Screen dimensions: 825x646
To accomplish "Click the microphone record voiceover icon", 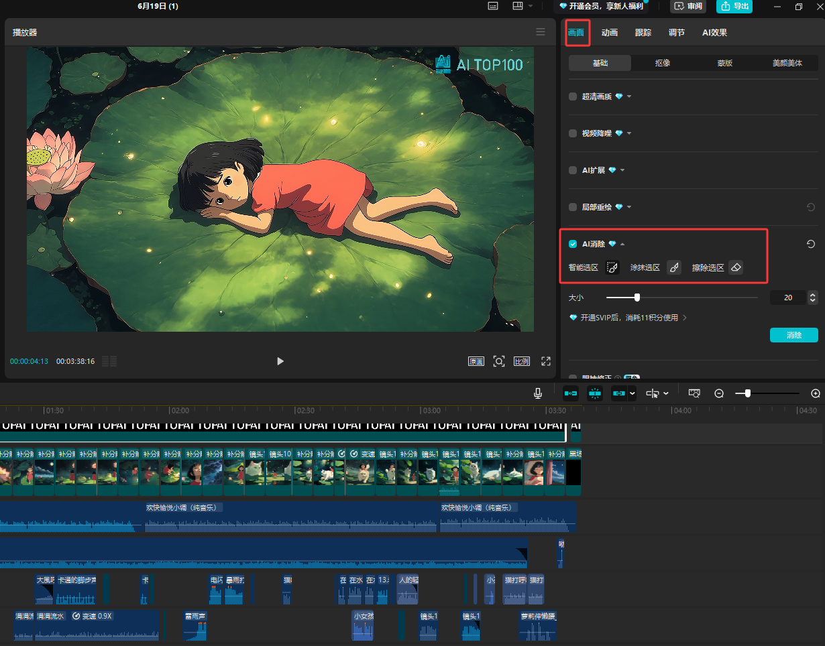I will (x=538, y=393).
